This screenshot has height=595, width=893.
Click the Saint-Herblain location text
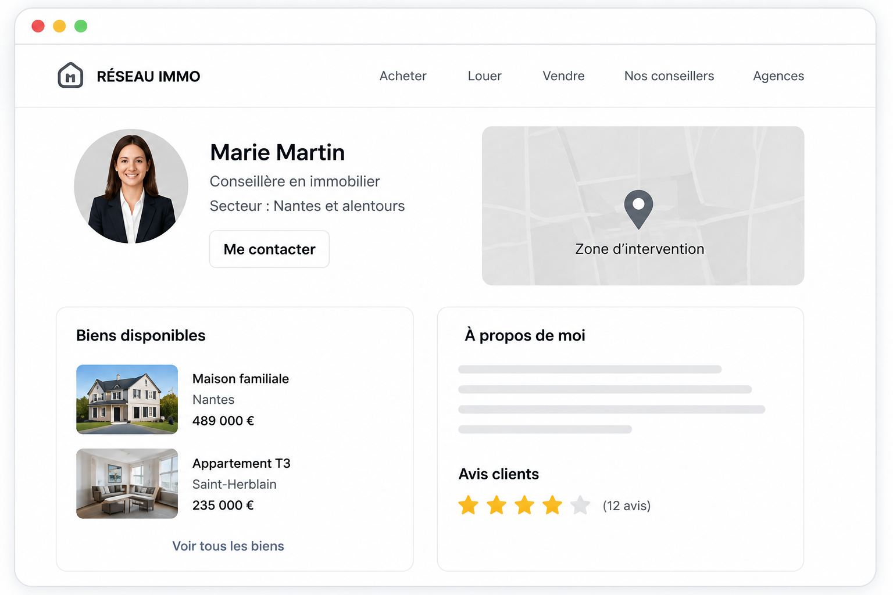(x=234, y=484)
